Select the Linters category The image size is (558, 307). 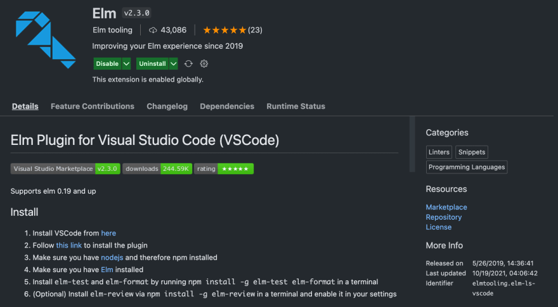439,152
